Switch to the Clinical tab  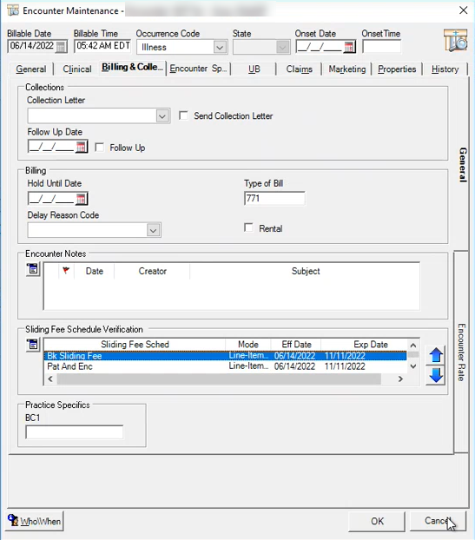[x=77, y=69]
